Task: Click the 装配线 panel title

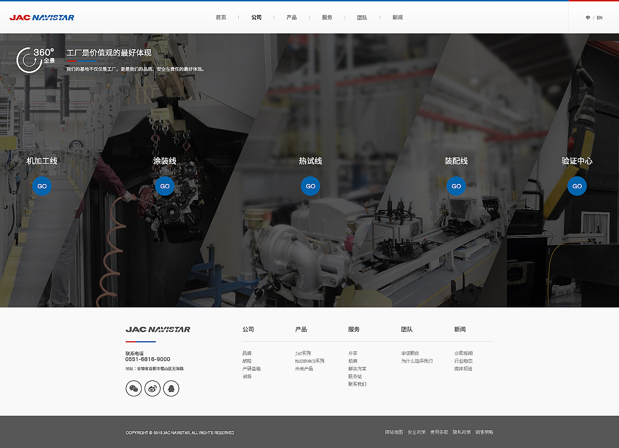Action: coord(456,161)
